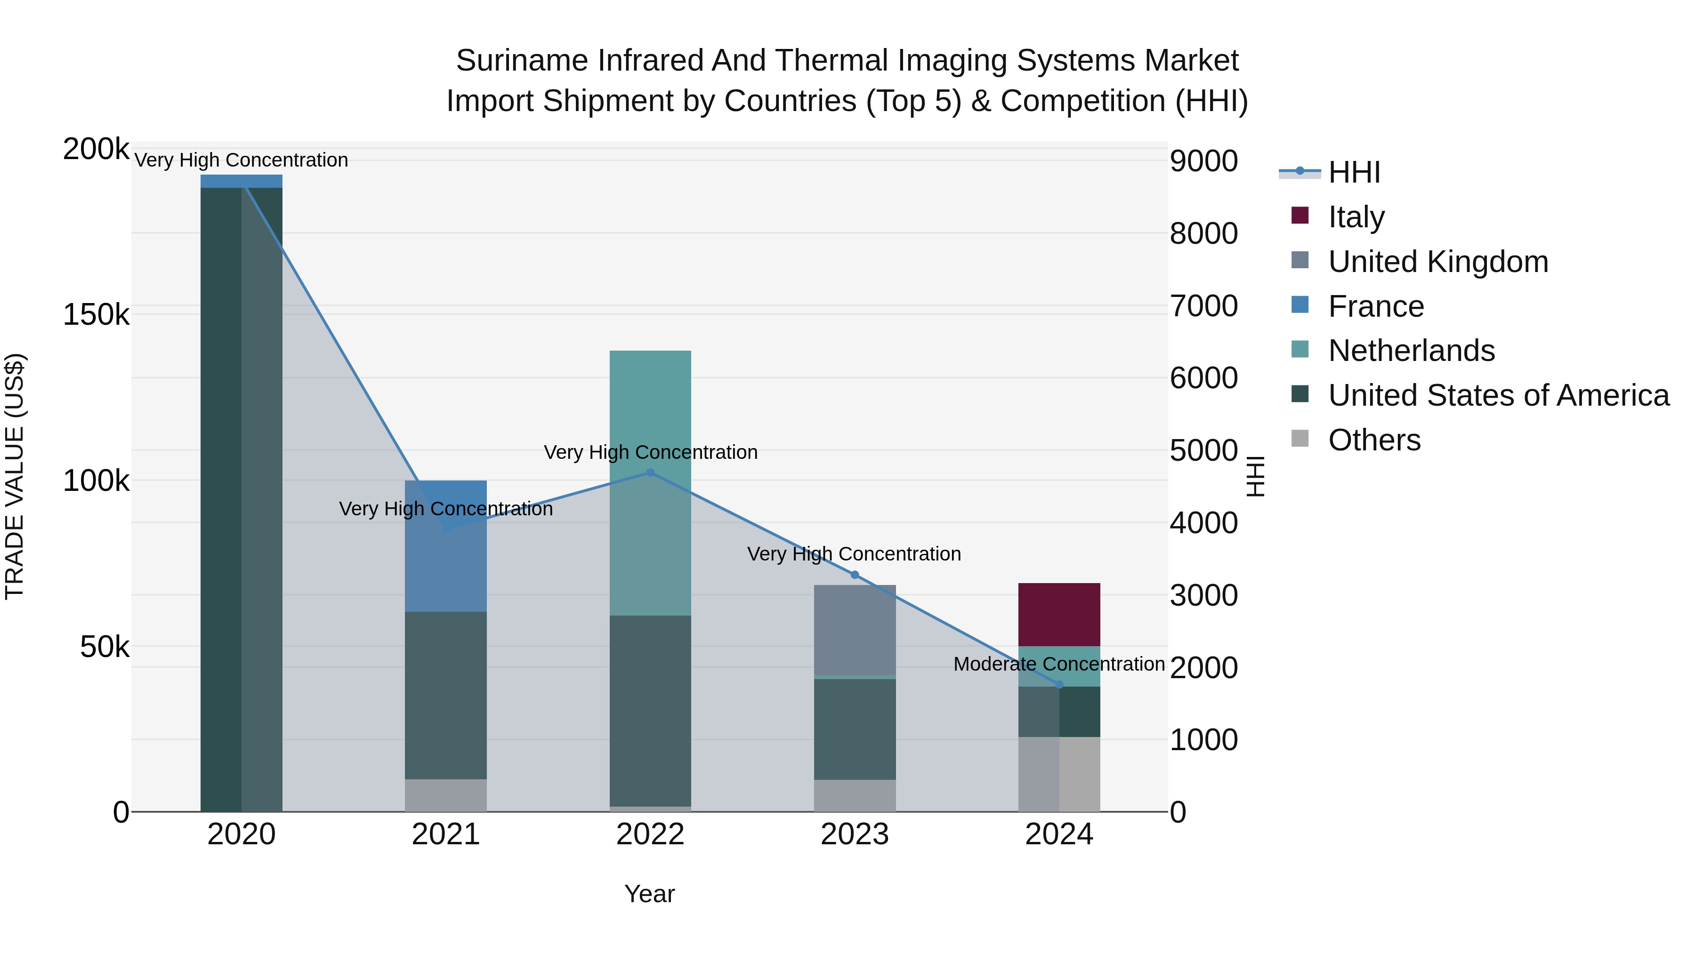Viewport: 1695px width, 953px height.
Task: Click the subtitle 'Import Shipment by Countries (Top 5) & Competition (HHI)'
Action: pos(847,101)
